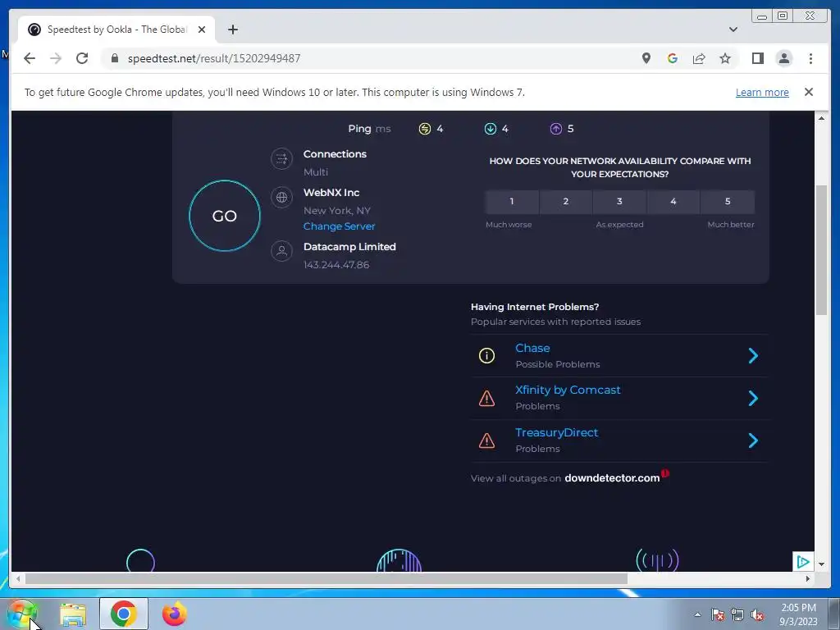Viewport: 840px width, 630px height.
Task: Click the Change Server link
Action: [339, 226]
